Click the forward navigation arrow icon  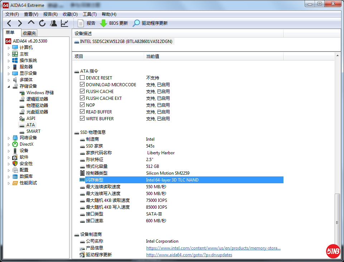point(20,23)
